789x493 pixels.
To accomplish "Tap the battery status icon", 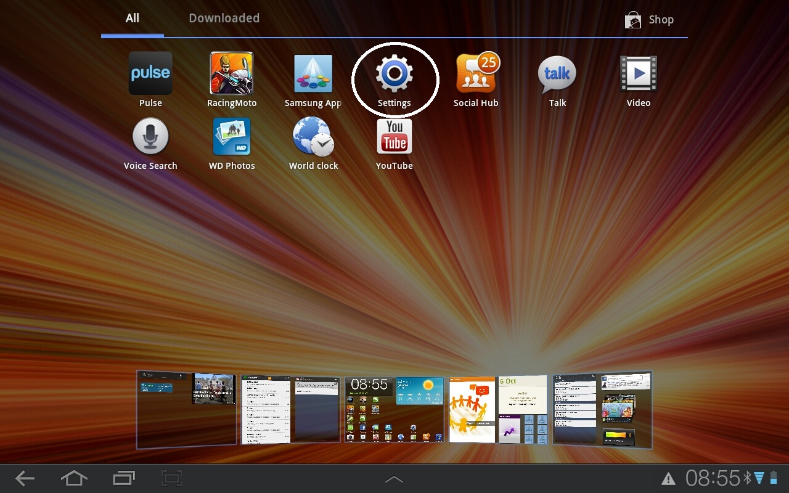I will pos(774,478).
